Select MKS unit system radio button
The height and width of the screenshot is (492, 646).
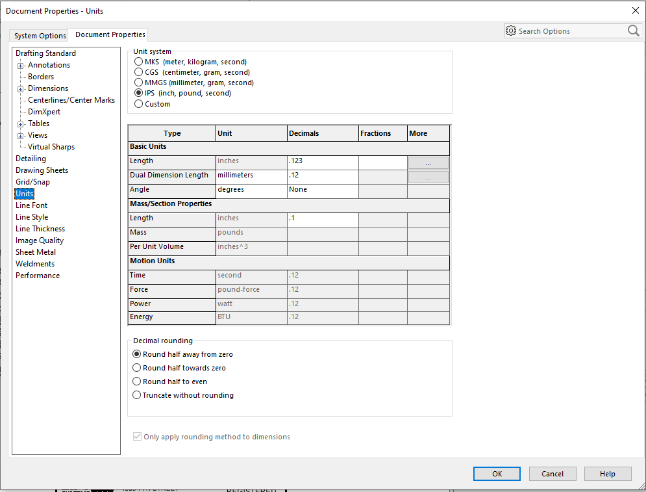pos(138,62)
